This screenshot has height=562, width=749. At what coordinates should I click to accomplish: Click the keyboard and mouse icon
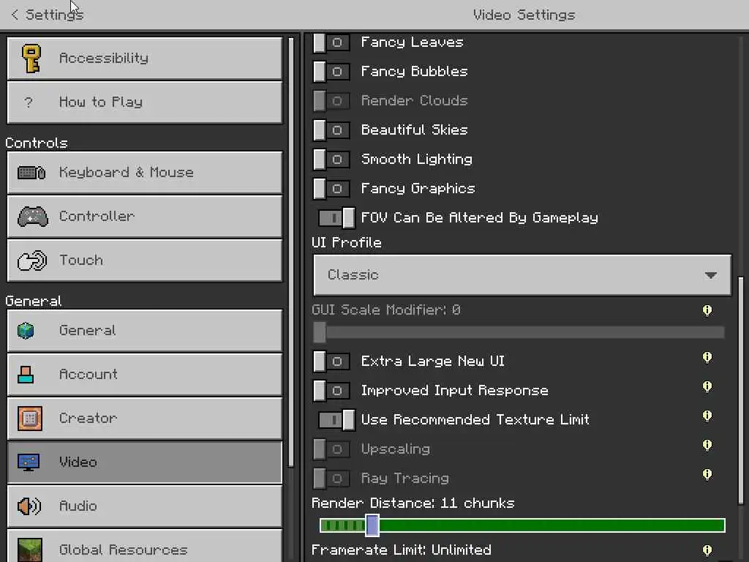(x=31, y=173)
